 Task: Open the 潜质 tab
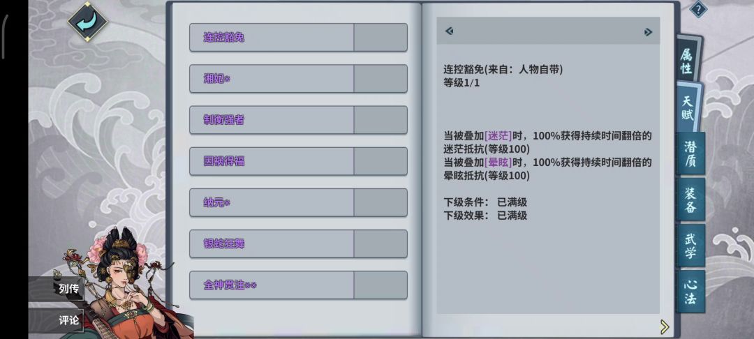[690, 153]
